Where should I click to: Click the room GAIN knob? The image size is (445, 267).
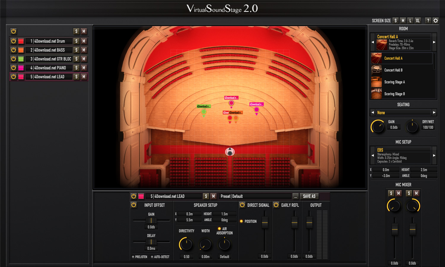pos(378,127)
